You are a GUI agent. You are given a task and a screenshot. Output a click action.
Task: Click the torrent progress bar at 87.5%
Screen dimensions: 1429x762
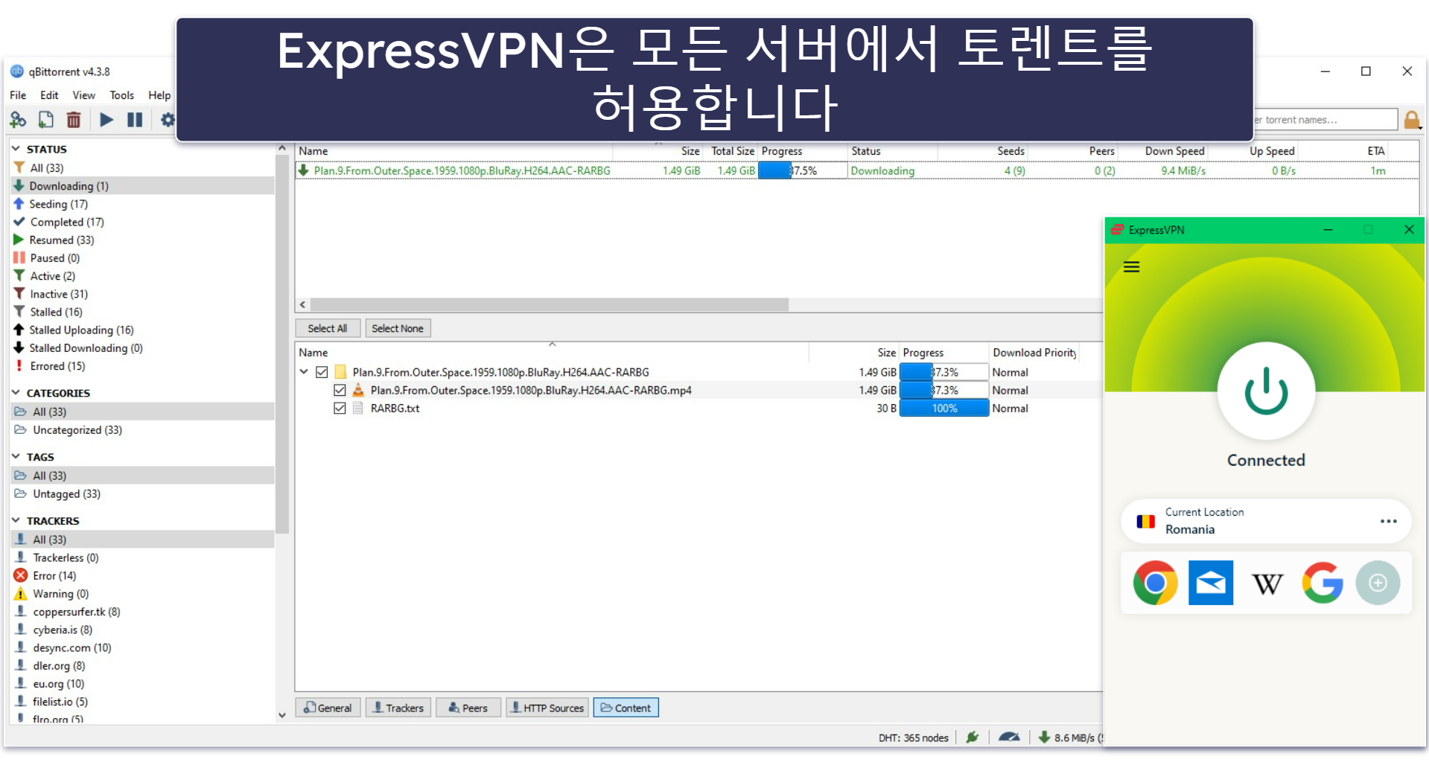(802, 170)
